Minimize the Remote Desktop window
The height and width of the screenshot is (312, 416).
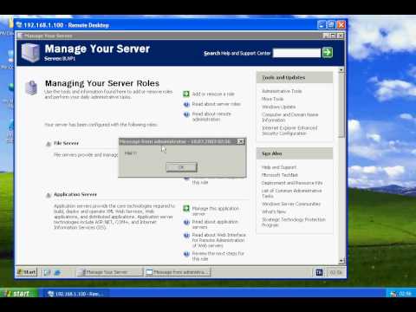[322, 25]
